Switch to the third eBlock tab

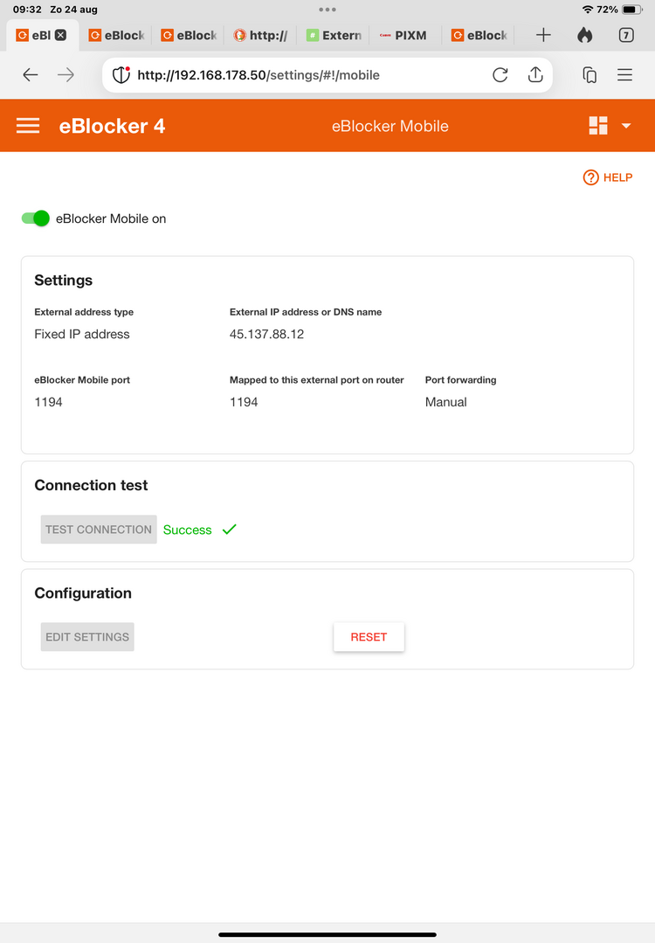(x=189, y=36)
